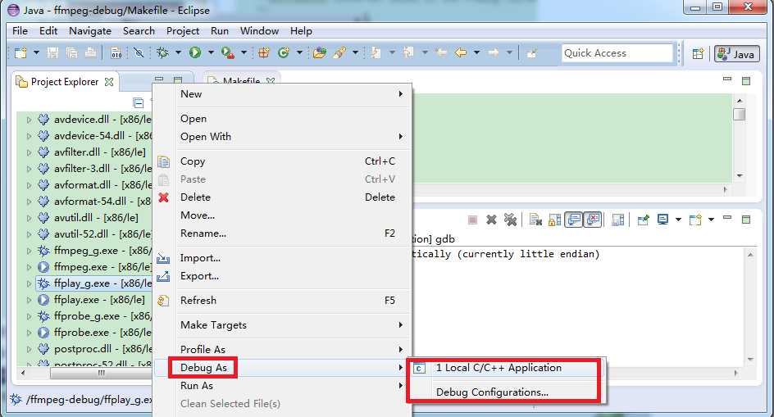
Task: Click the green Run toolbar button
Action: [x=195, y=52]
